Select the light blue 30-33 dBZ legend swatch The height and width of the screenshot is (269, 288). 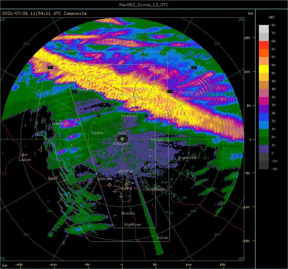264,125
